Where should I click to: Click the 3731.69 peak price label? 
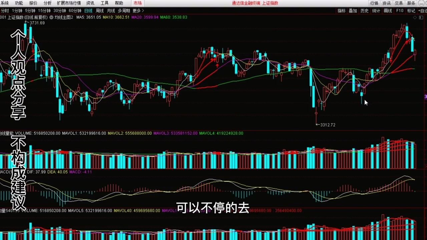tap(37, 23)
